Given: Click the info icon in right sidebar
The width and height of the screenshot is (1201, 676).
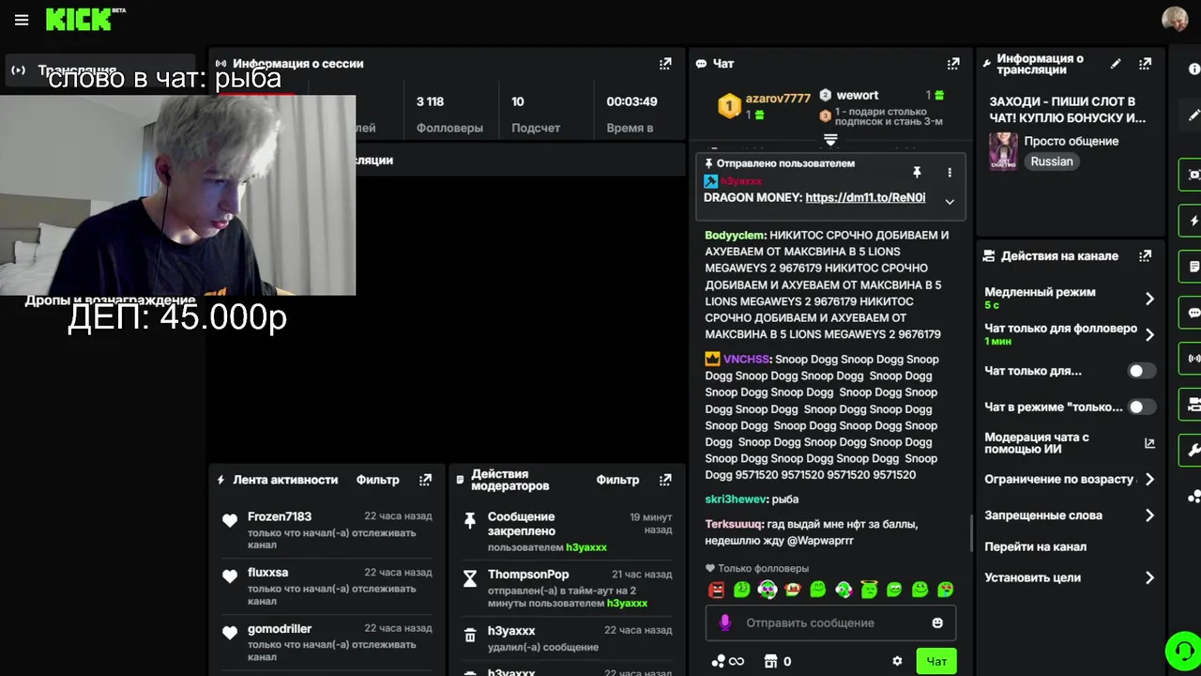Looking at the screenshot, I should pyautogui.click(x=1194, y=69).
